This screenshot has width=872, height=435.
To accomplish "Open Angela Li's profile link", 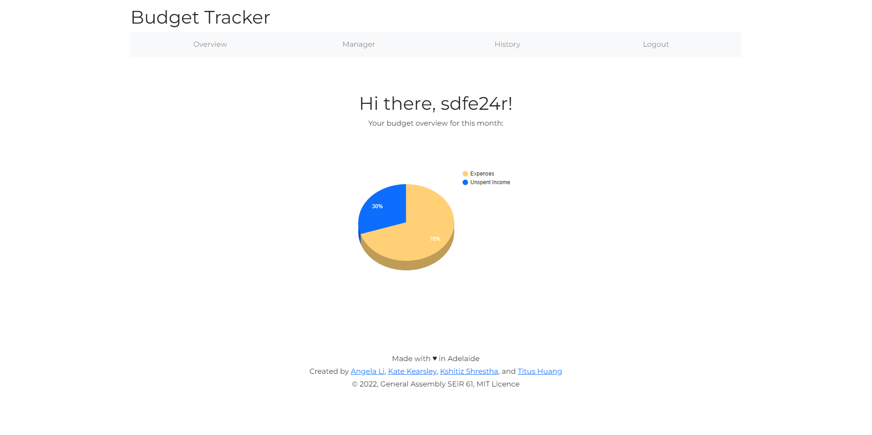I will tap(367, 371).
